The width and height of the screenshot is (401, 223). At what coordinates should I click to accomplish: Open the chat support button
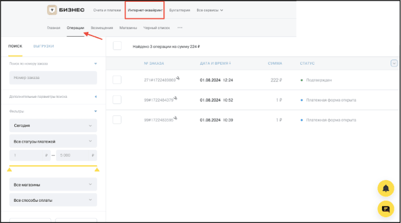click(x=386, y=209)
